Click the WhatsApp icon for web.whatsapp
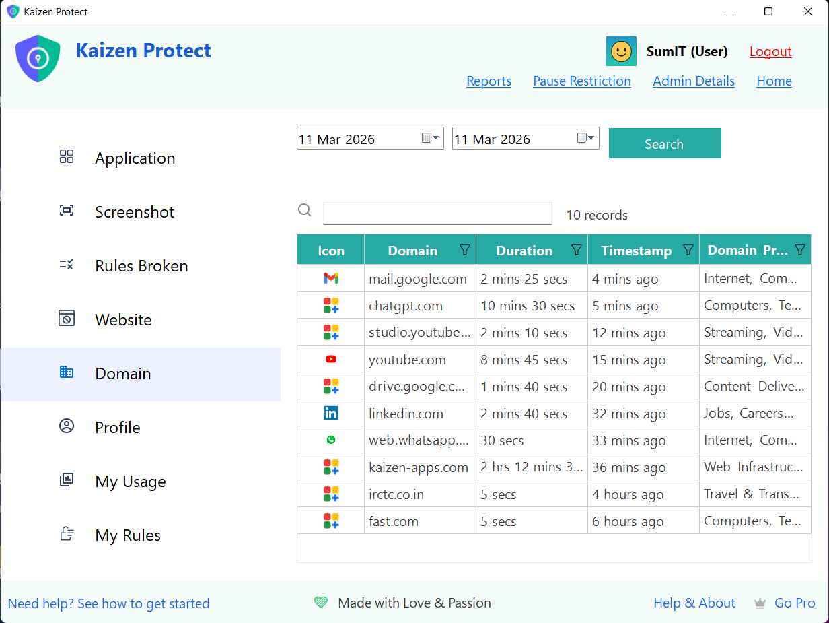 point(330,440)
